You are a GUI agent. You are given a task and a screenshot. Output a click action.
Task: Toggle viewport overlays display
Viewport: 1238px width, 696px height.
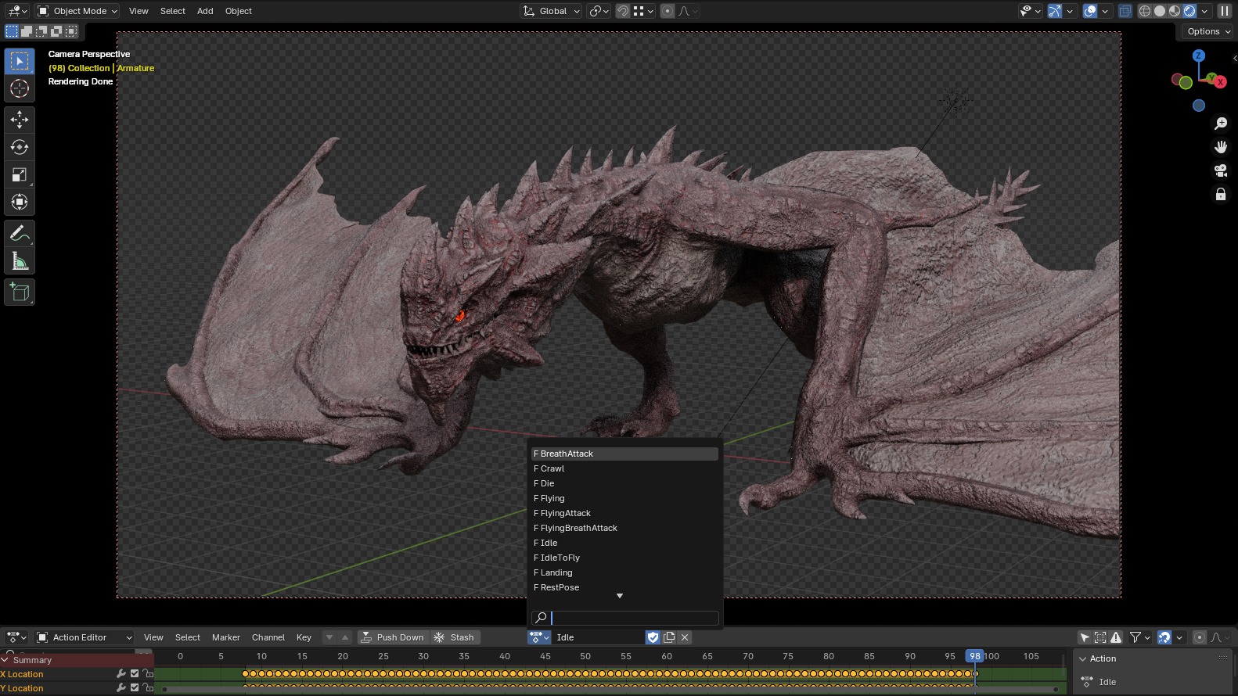pyautogui.click(x=1090, y=11)
